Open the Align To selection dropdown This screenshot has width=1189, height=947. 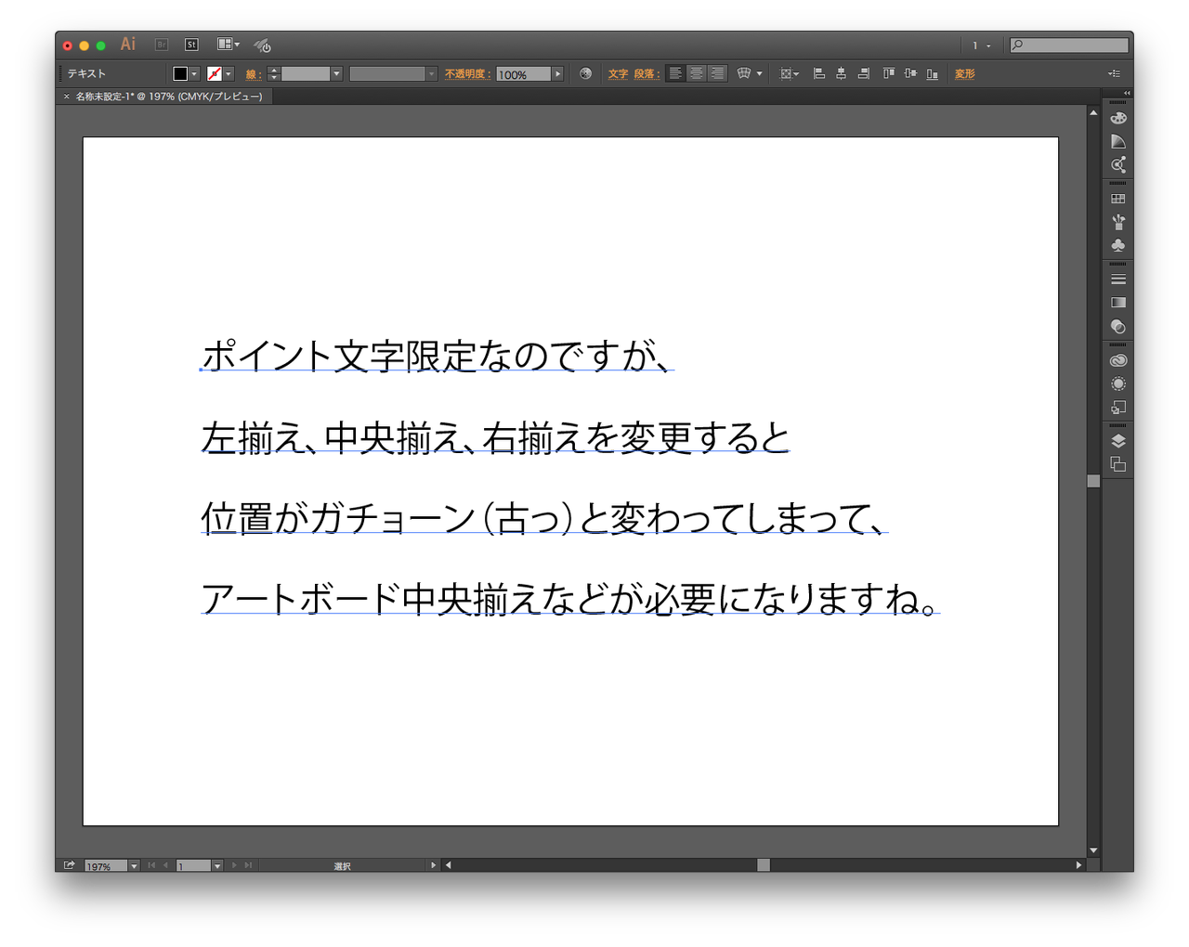coord(789,73)
